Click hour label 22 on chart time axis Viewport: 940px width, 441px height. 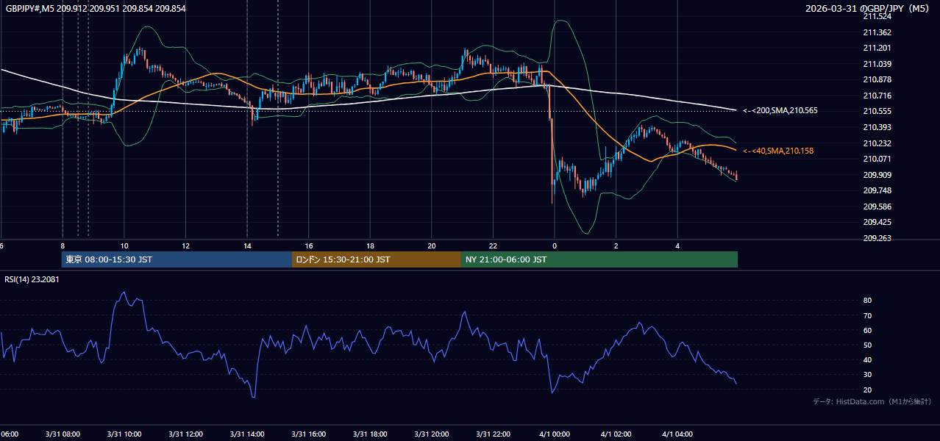[494, 246]
